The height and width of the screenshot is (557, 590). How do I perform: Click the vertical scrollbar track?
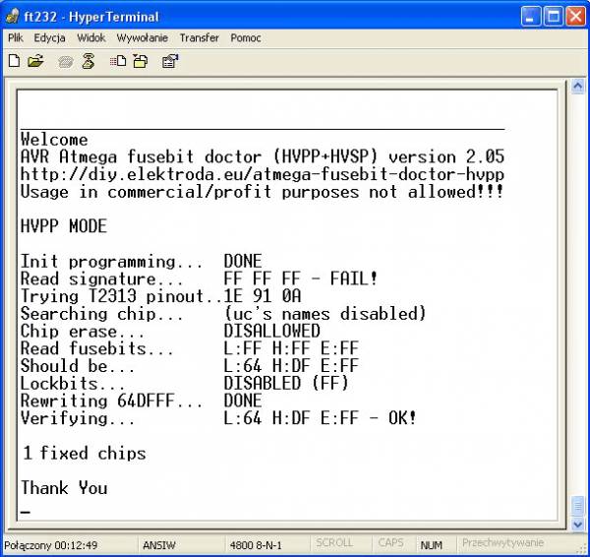coord(577,295)
